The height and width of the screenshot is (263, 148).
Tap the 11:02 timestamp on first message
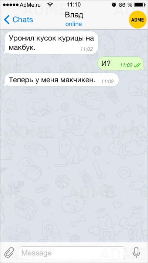pos(87,49)
